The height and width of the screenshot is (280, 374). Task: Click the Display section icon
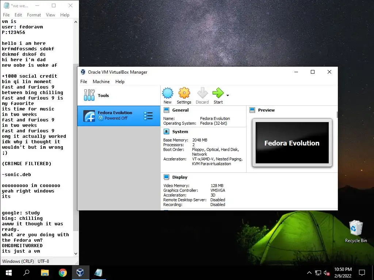click(167, 177)
